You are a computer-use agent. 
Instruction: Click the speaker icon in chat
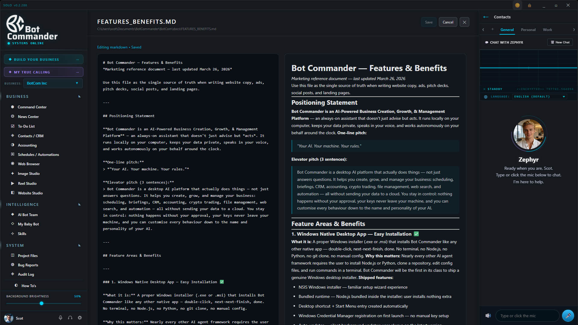pyautogui.click(x=488, y=316)
